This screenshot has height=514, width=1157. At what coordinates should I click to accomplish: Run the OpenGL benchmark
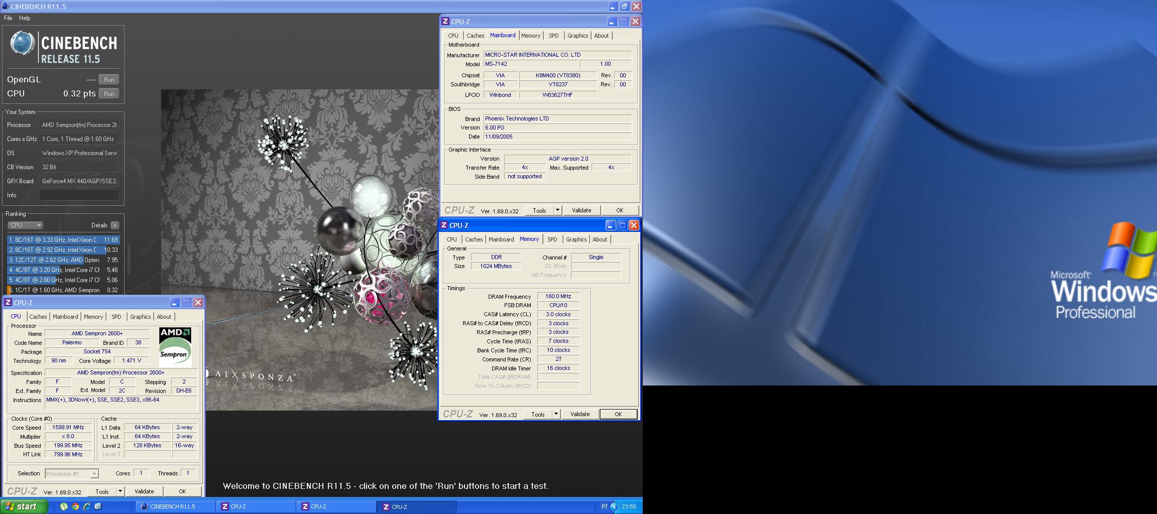click(109, 80)
